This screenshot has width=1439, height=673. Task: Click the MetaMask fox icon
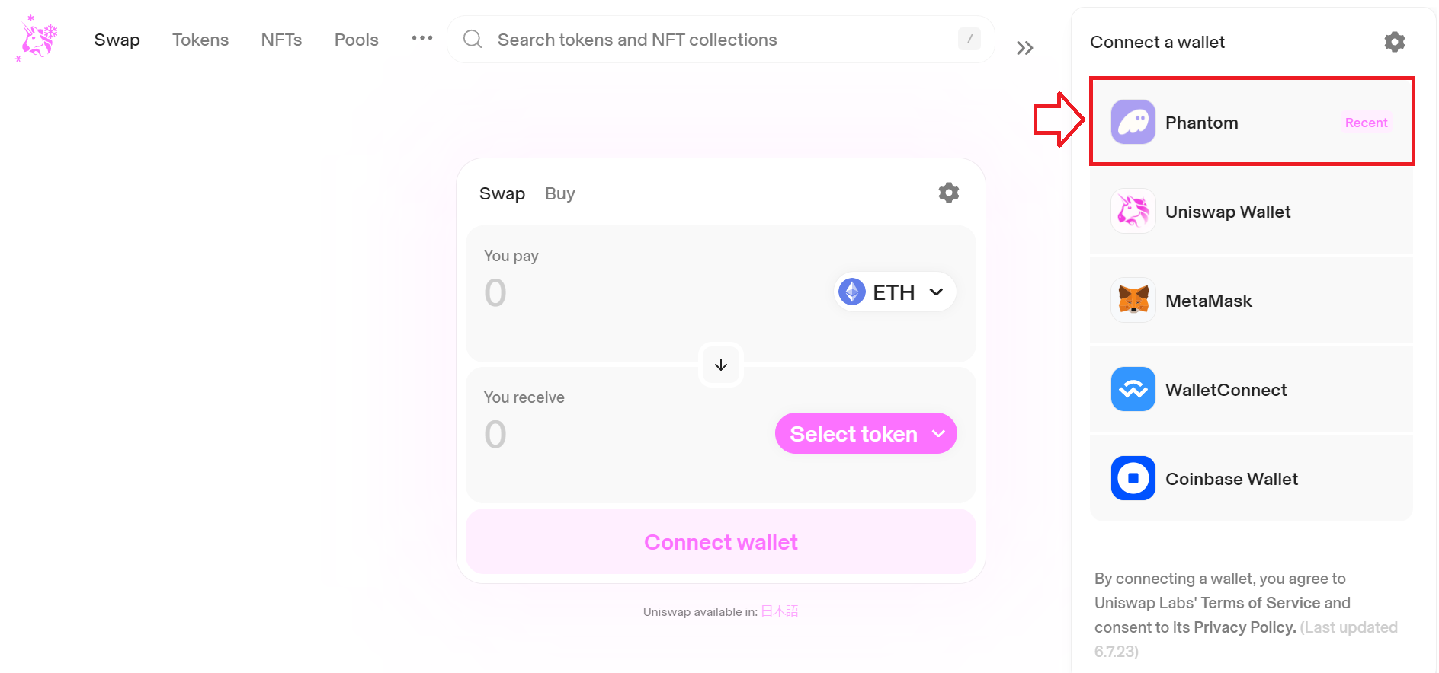1133,300
